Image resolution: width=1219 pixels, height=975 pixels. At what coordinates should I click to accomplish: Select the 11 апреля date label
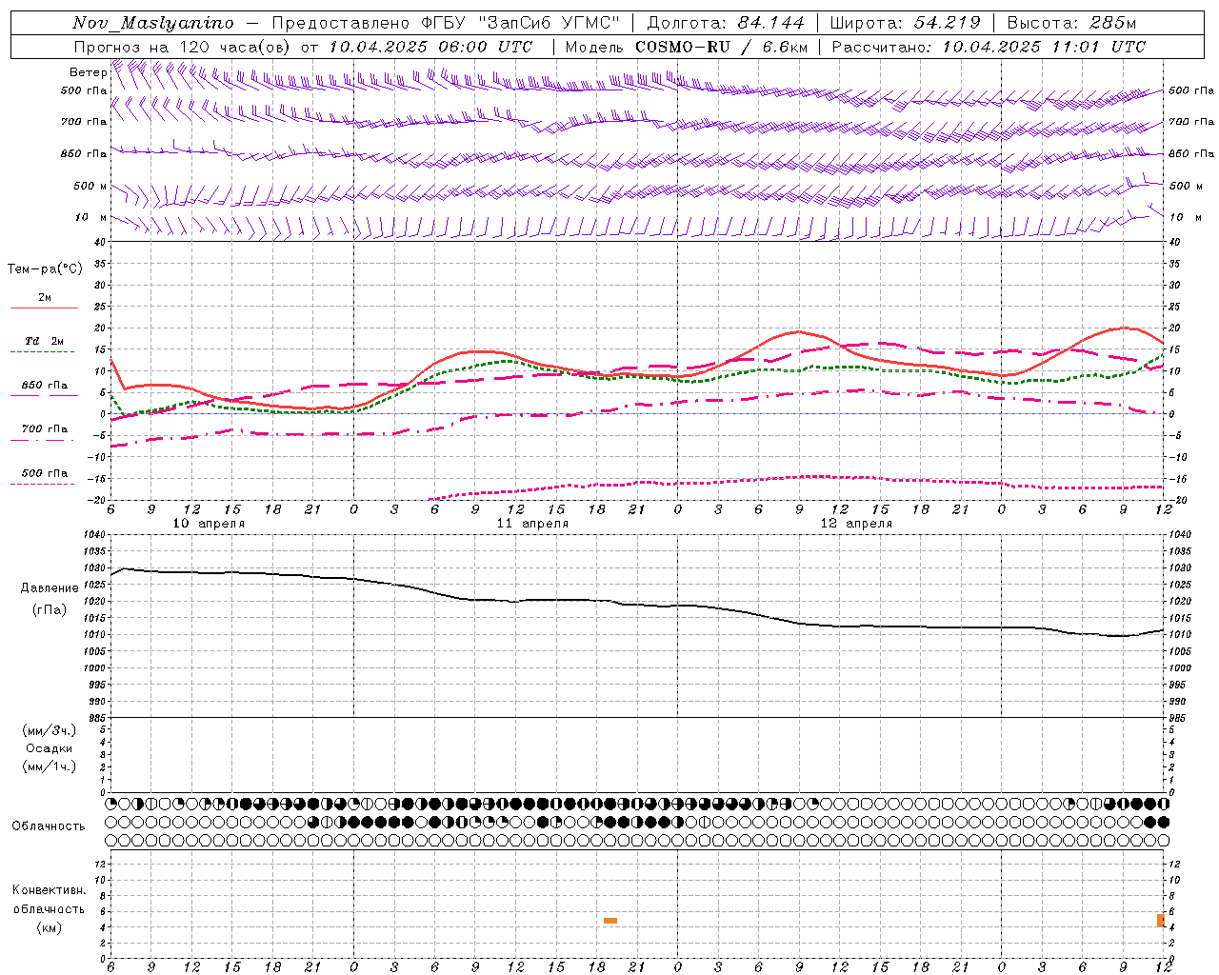532,524
